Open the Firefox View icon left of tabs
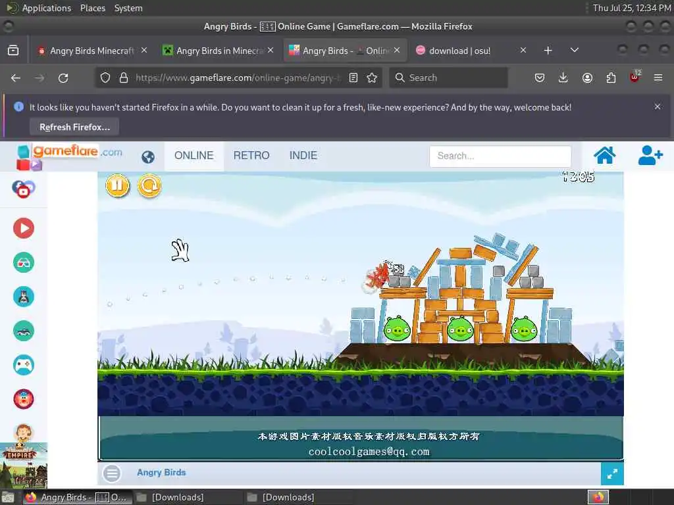 [x=13, y=50]
